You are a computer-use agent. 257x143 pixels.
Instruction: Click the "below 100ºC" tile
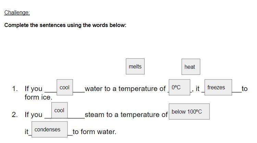click(x=188, y=112)
